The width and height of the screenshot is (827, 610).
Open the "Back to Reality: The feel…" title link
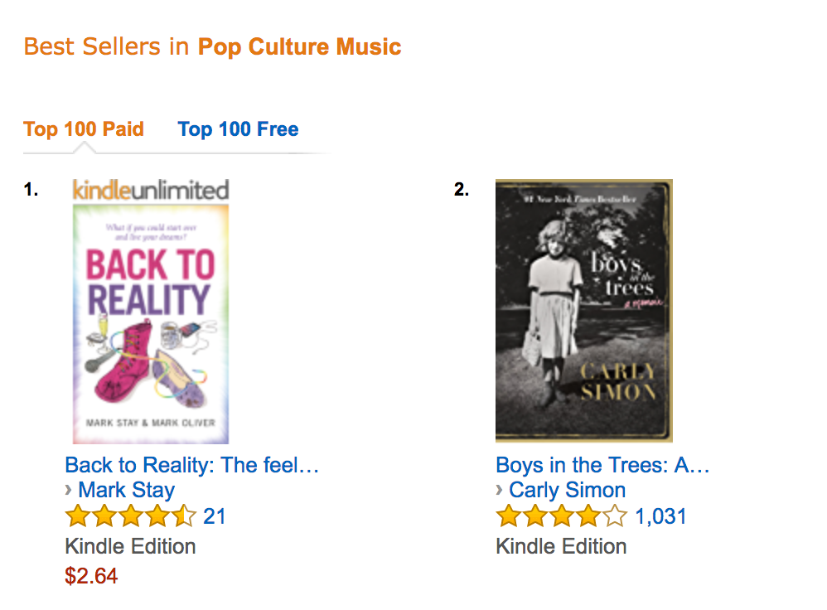(191, 464)
